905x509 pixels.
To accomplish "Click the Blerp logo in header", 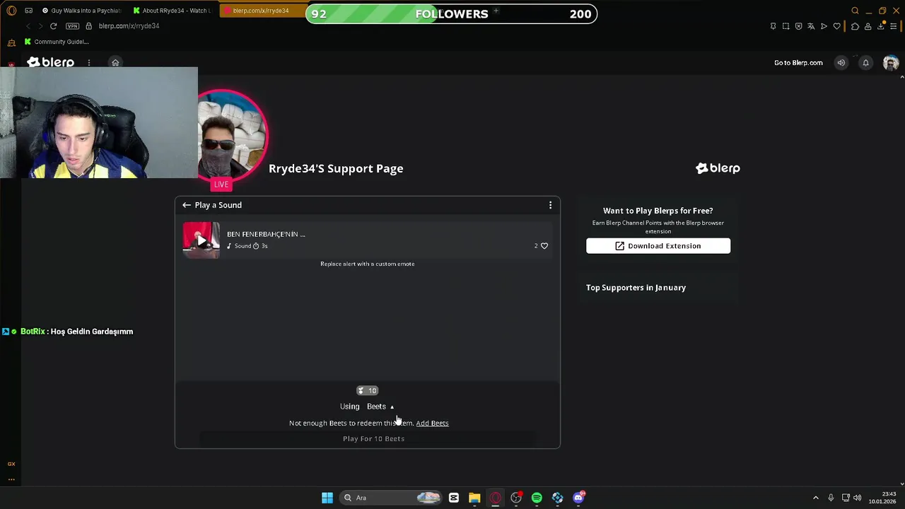I will point(50,62).
